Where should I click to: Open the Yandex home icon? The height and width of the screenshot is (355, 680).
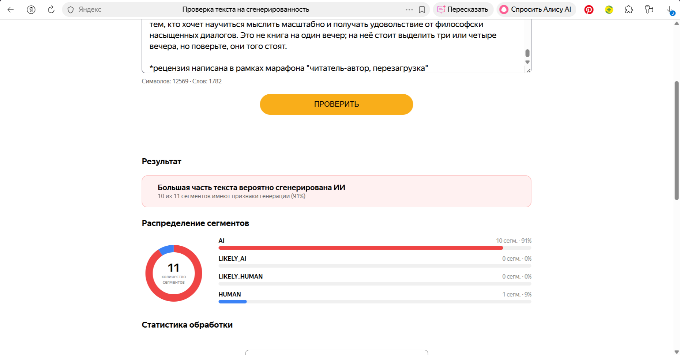point(31,10)
